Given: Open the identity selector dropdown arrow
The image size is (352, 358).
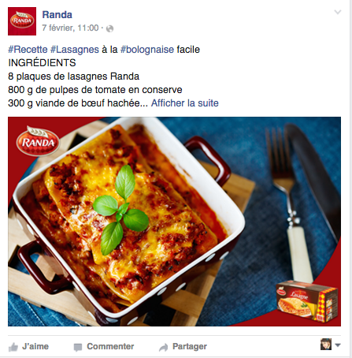Looking at the screenshot, I should [x=338, y=345].
